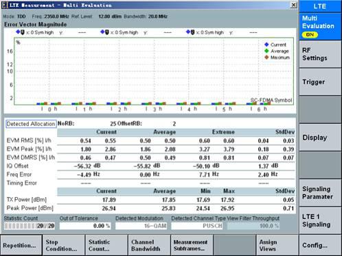Click the Average legend green diamond

266,51
